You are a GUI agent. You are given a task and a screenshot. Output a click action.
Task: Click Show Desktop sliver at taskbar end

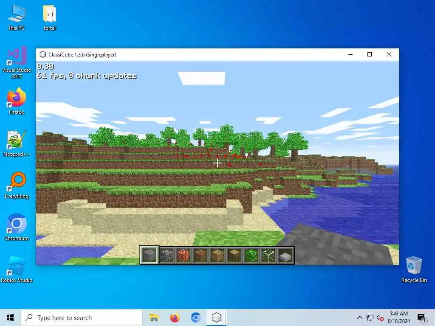click(434, 318)
